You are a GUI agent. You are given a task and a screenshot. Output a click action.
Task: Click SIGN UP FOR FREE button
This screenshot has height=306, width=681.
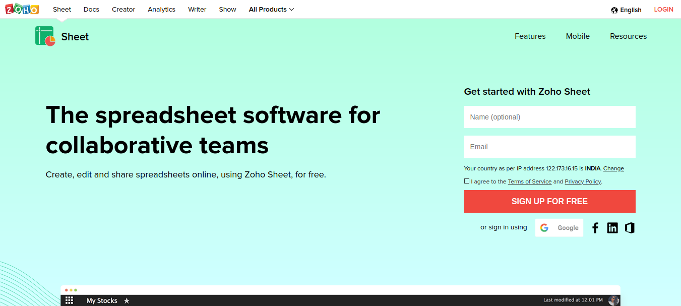(550, 201)
